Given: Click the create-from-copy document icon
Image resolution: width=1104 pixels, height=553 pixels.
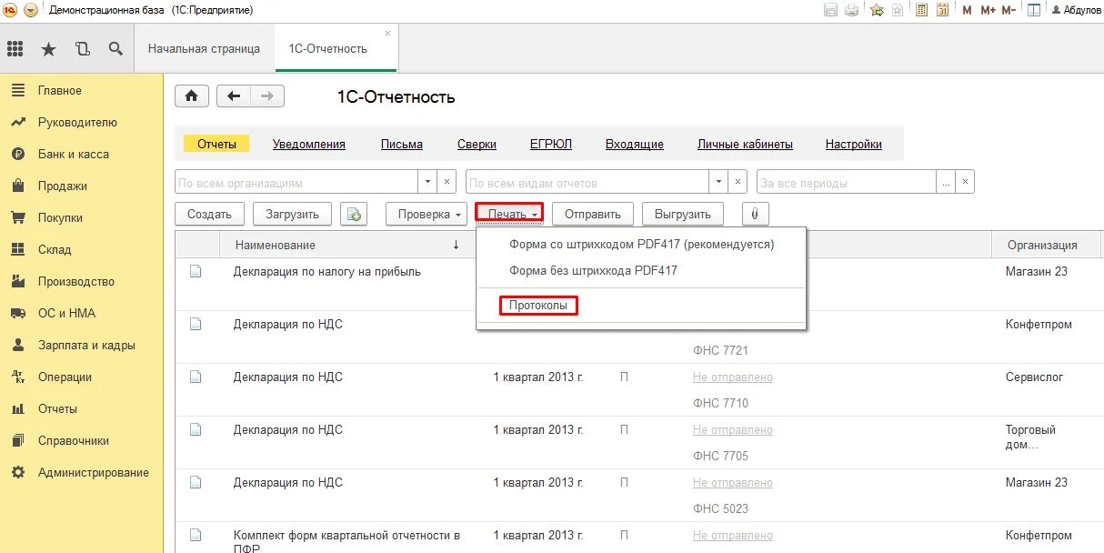Looking at the screenshot, I should (354, 215).
